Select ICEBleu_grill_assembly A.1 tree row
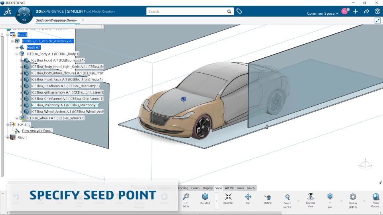Image resolution: width=383 pixels, height=215 pixels. click(x=67, y=92)
